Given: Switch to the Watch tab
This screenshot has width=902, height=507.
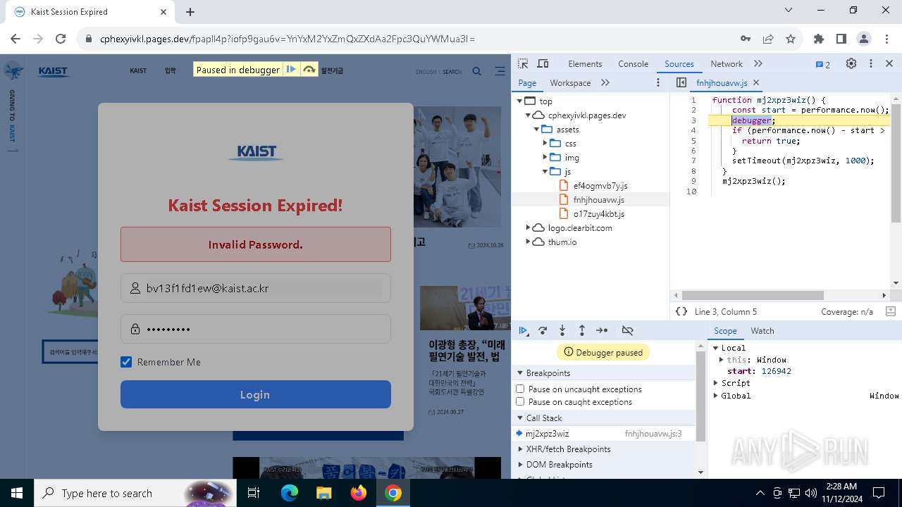Looking at the screenshot, I should point(762,330).
